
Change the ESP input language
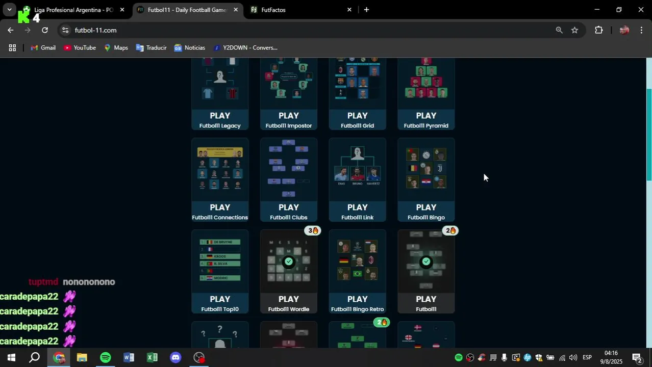[587, 357]
